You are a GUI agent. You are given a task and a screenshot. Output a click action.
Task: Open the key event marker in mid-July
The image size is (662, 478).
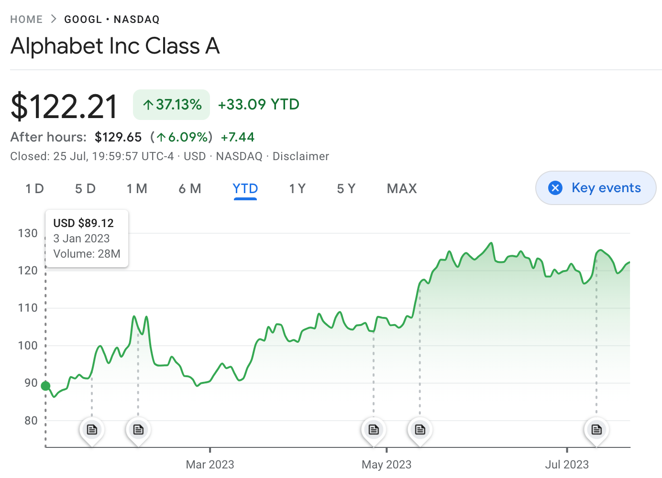point(596,429)
